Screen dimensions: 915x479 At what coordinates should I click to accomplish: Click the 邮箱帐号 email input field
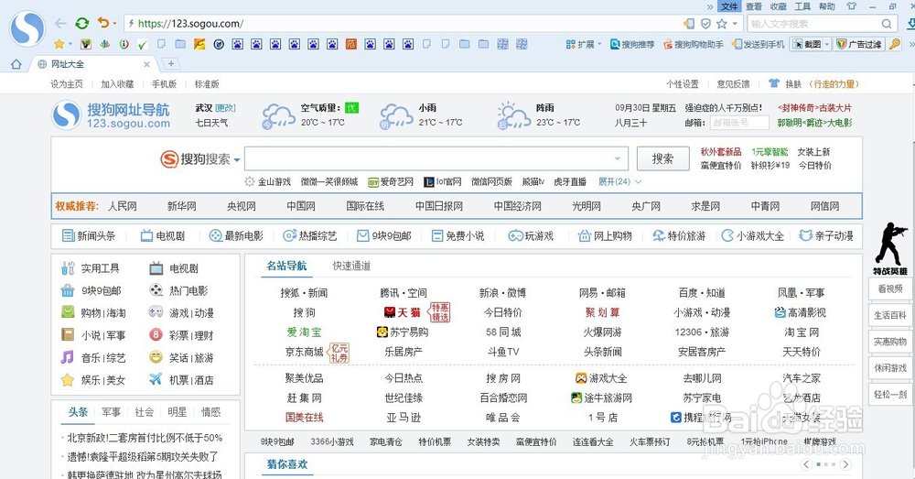click(x=739, y=123)
